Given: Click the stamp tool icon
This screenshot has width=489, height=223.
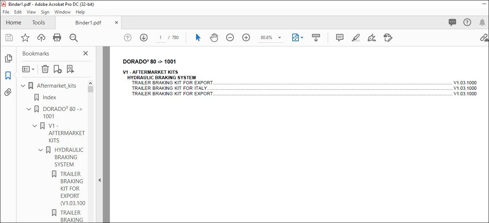Looking at the screenshot, I should point(388,38).
